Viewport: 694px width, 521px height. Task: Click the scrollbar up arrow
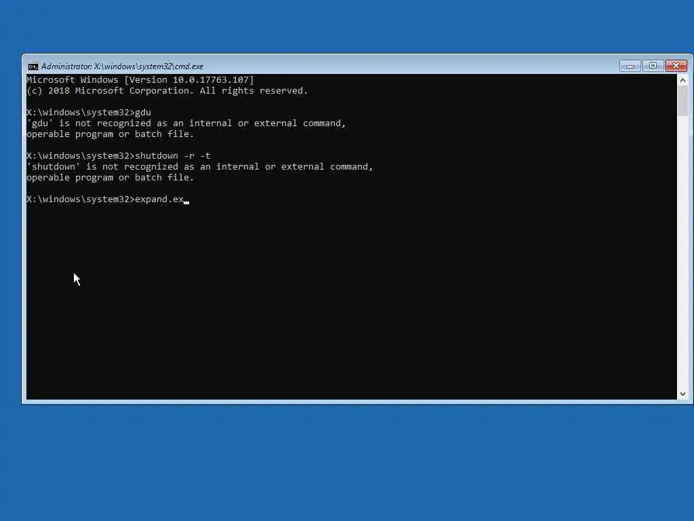682,80
